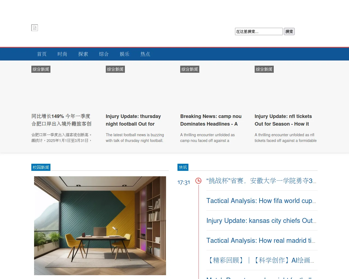
Task: Click the office room photo thumbnail
Action: (x=100, y=226)
